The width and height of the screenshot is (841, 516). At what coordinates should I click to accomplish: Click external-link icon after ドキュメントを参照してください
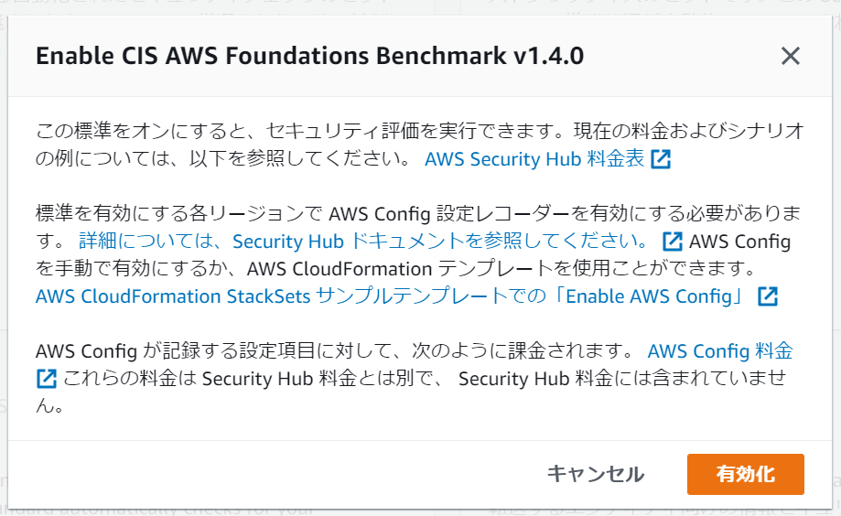click(672, 242)
